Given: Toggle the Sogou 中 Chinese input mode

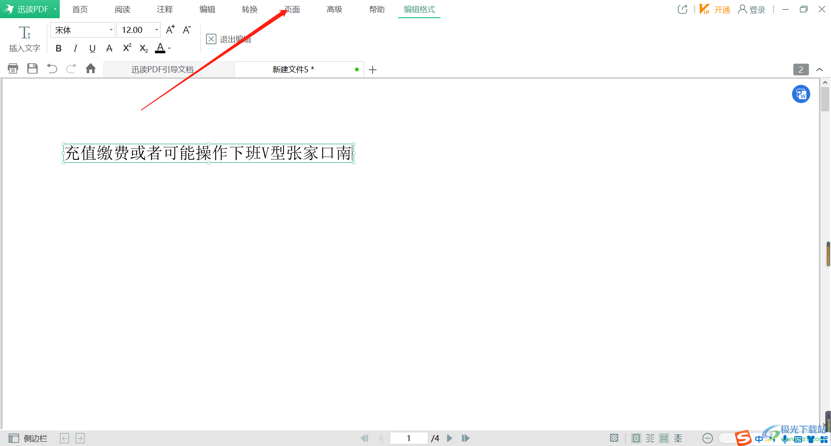Looking at the screenshot, I should 759,439.
